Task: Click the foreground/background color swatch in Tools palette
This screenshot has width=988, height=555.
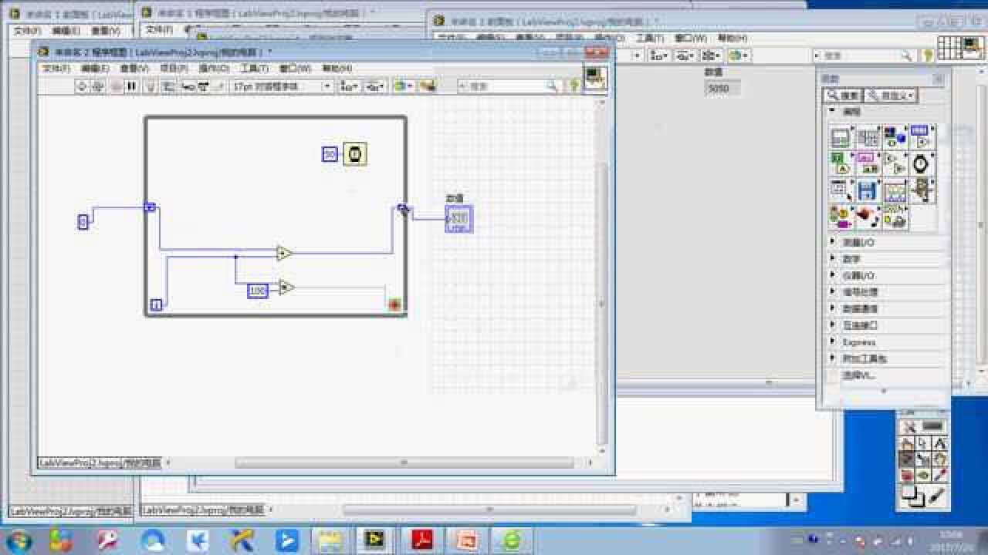Action: [912, 496]
